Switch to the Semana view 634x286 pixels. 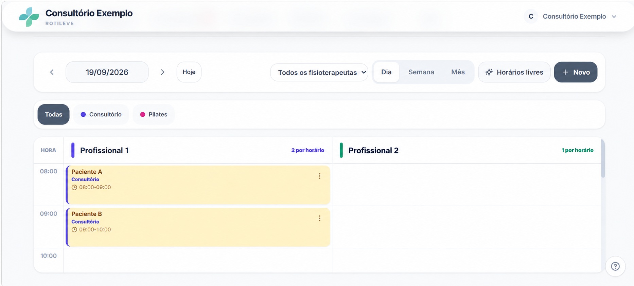pos(421,72)
